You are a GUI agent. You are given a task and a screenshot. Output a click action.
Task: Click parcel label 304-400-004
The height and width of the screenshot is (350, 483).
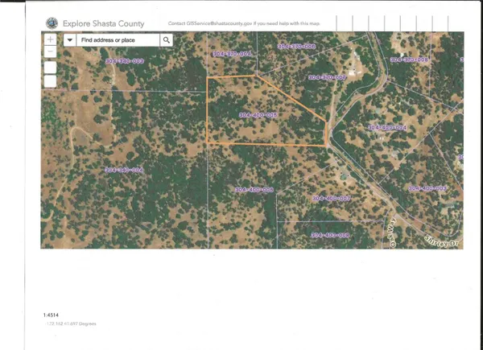click(x=387, y=127)
